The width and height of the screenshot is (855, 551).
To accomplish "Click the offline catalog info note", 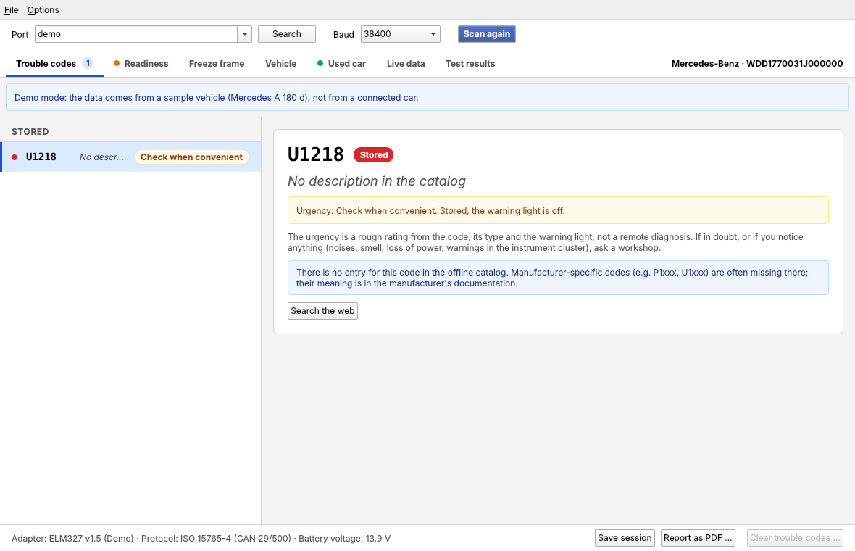I will [x=558, y=278].
